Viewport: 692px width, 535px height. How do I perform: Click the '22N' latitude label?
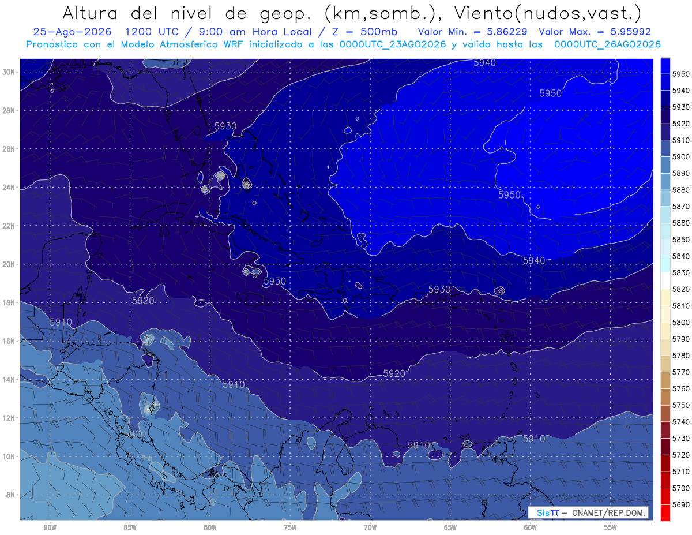point(10,226)
